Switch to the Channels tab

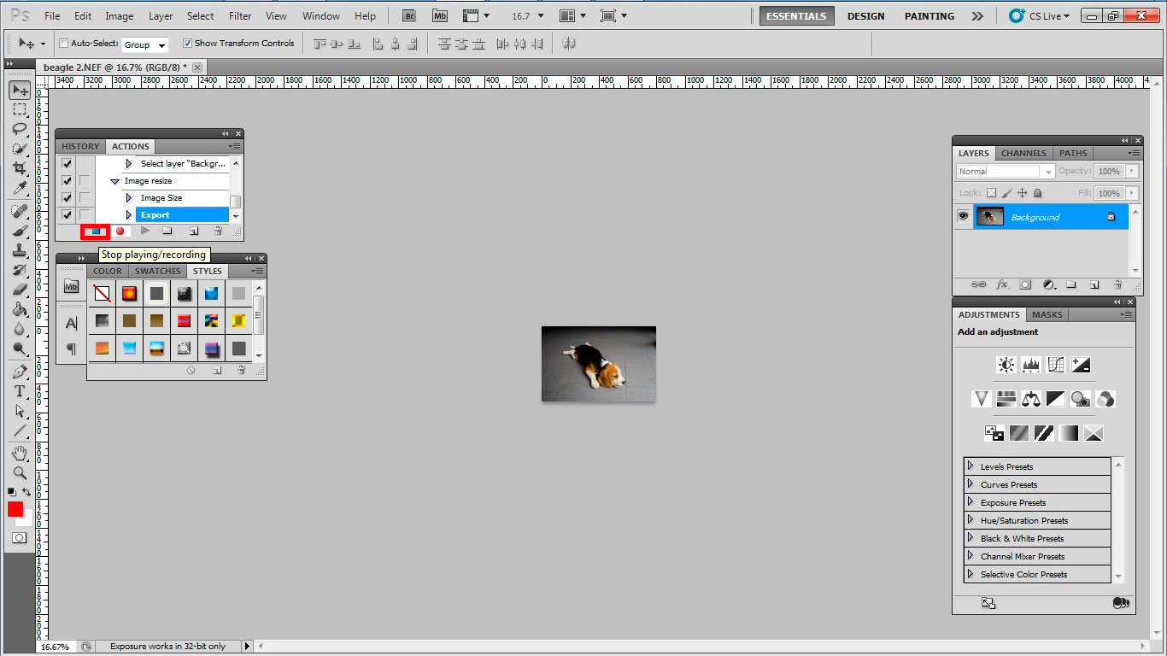1023,153
